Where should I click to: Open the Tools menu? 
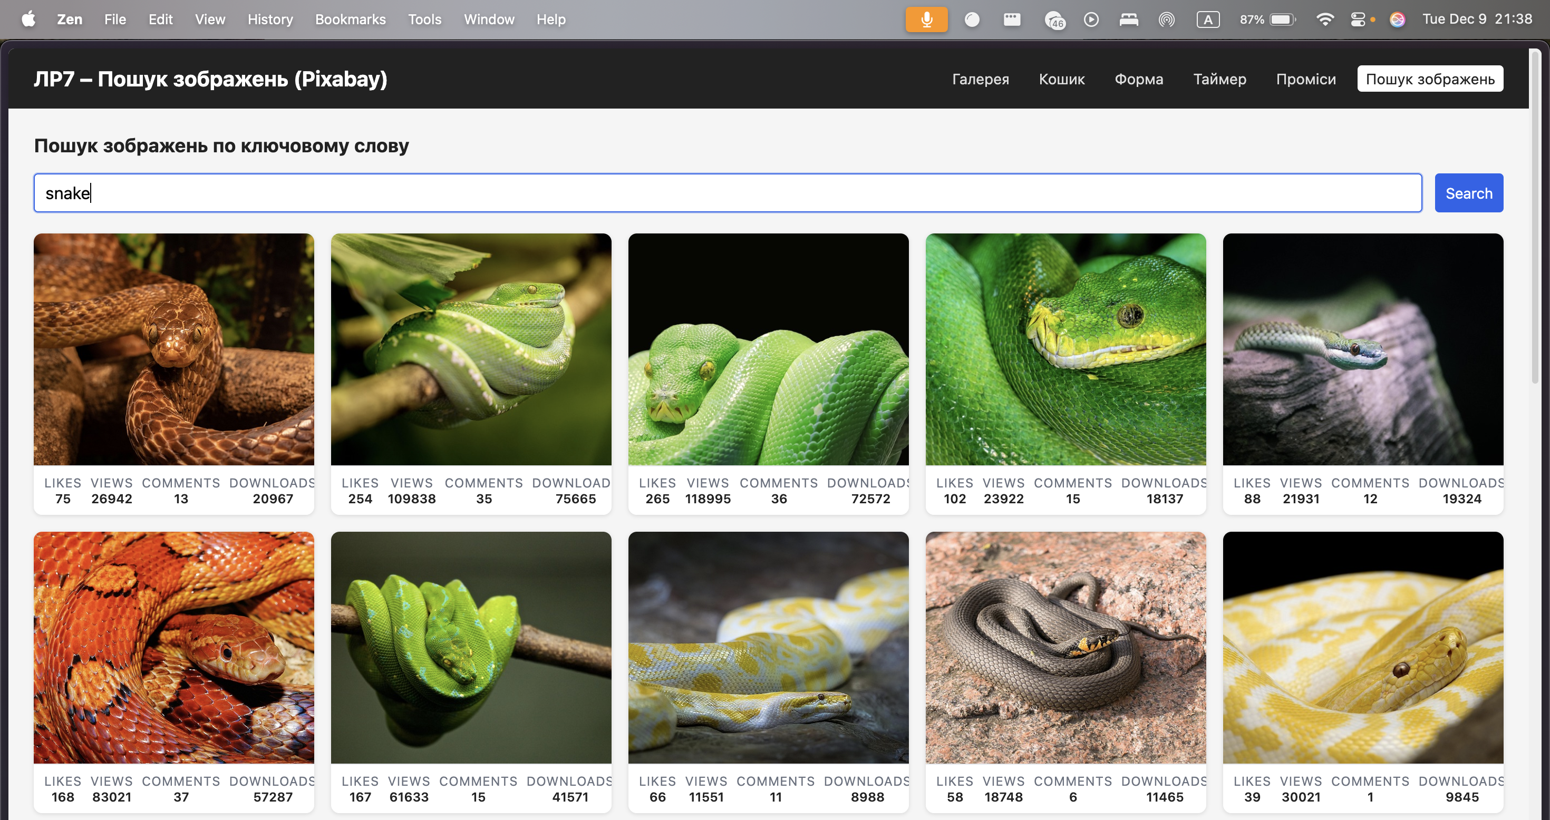424,19
